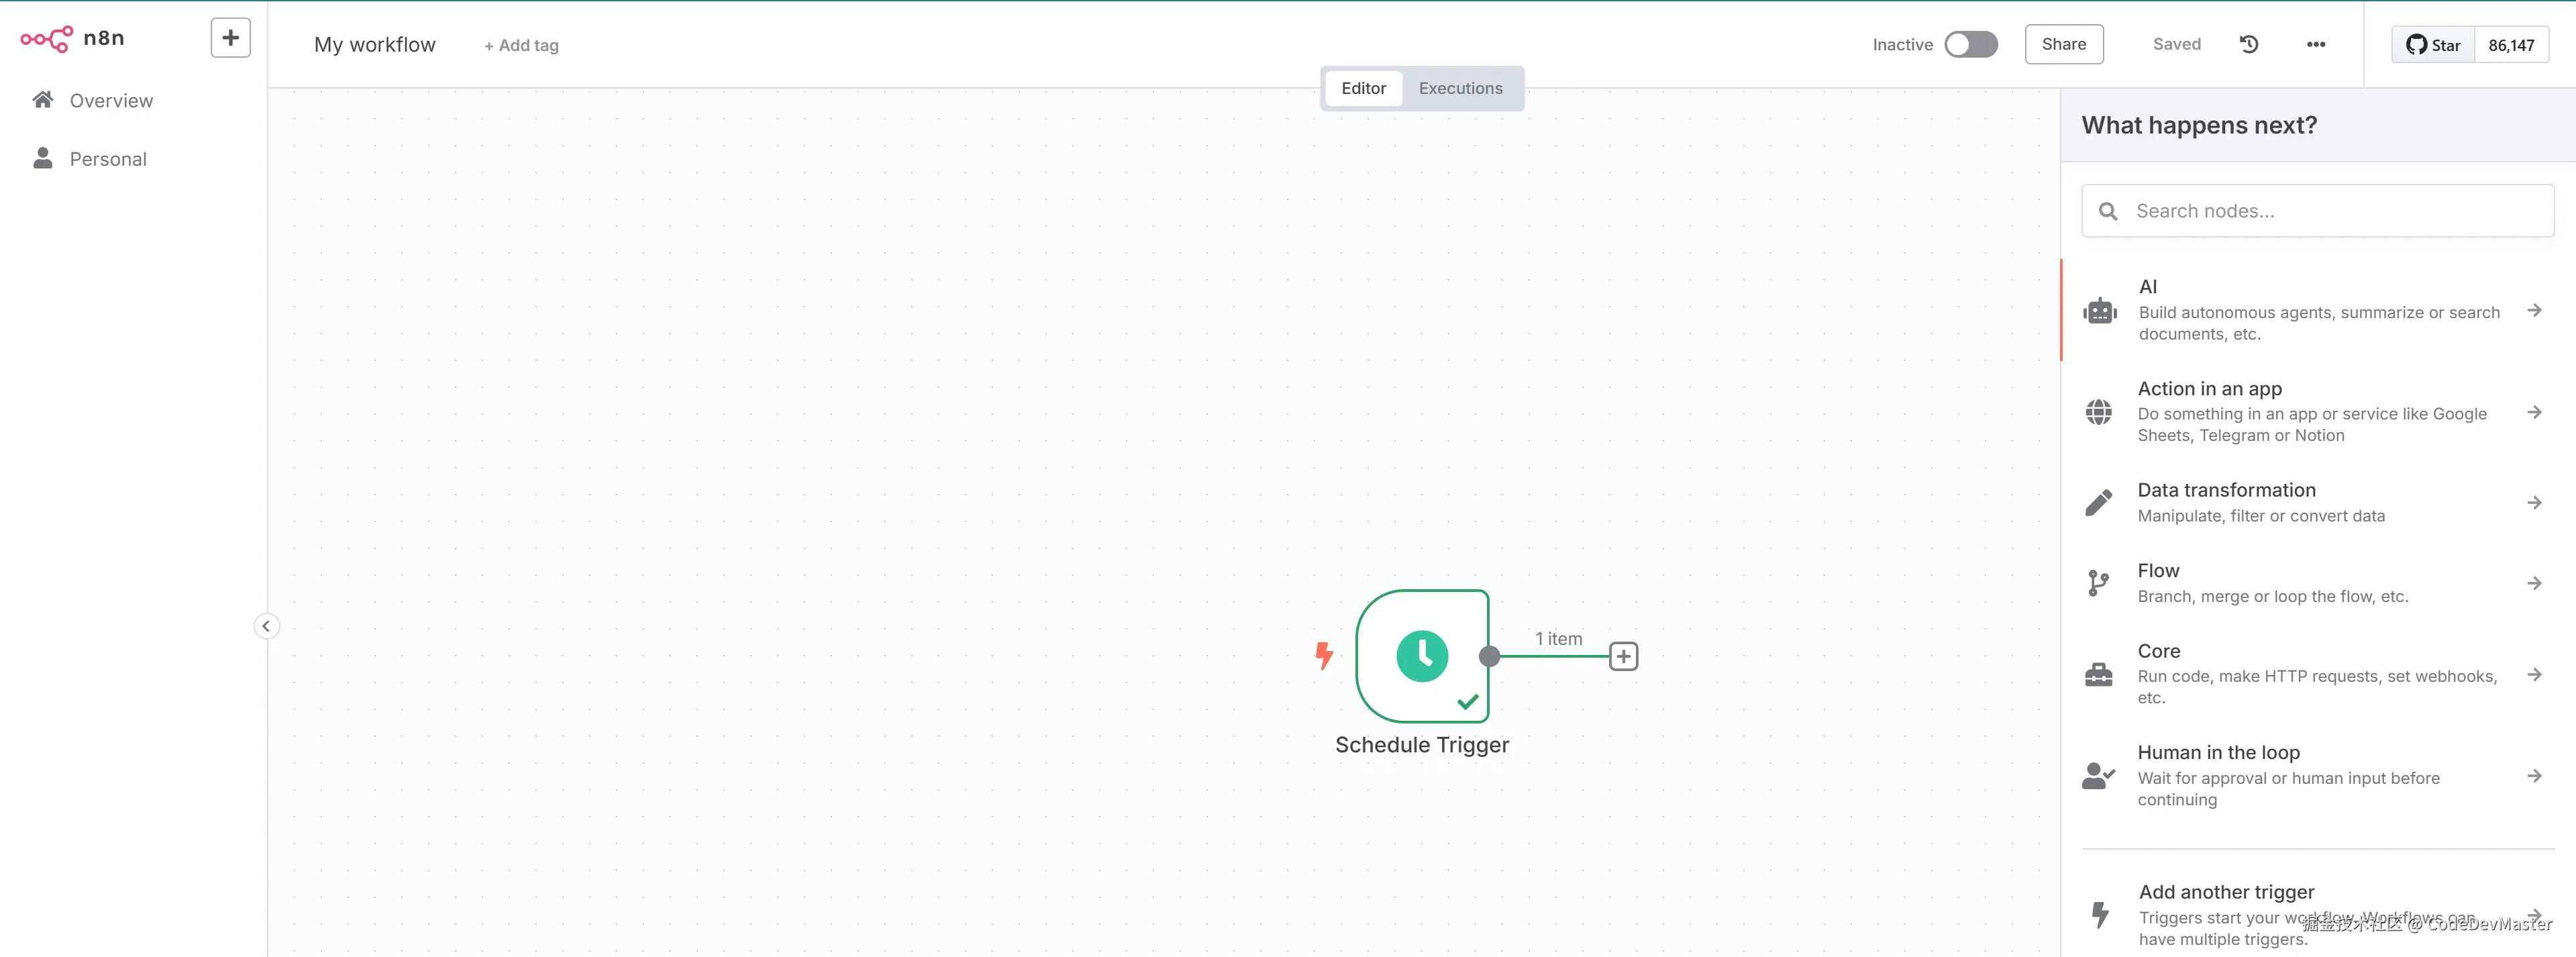Expand Data transformation node category

click(x=2318, y=502)
